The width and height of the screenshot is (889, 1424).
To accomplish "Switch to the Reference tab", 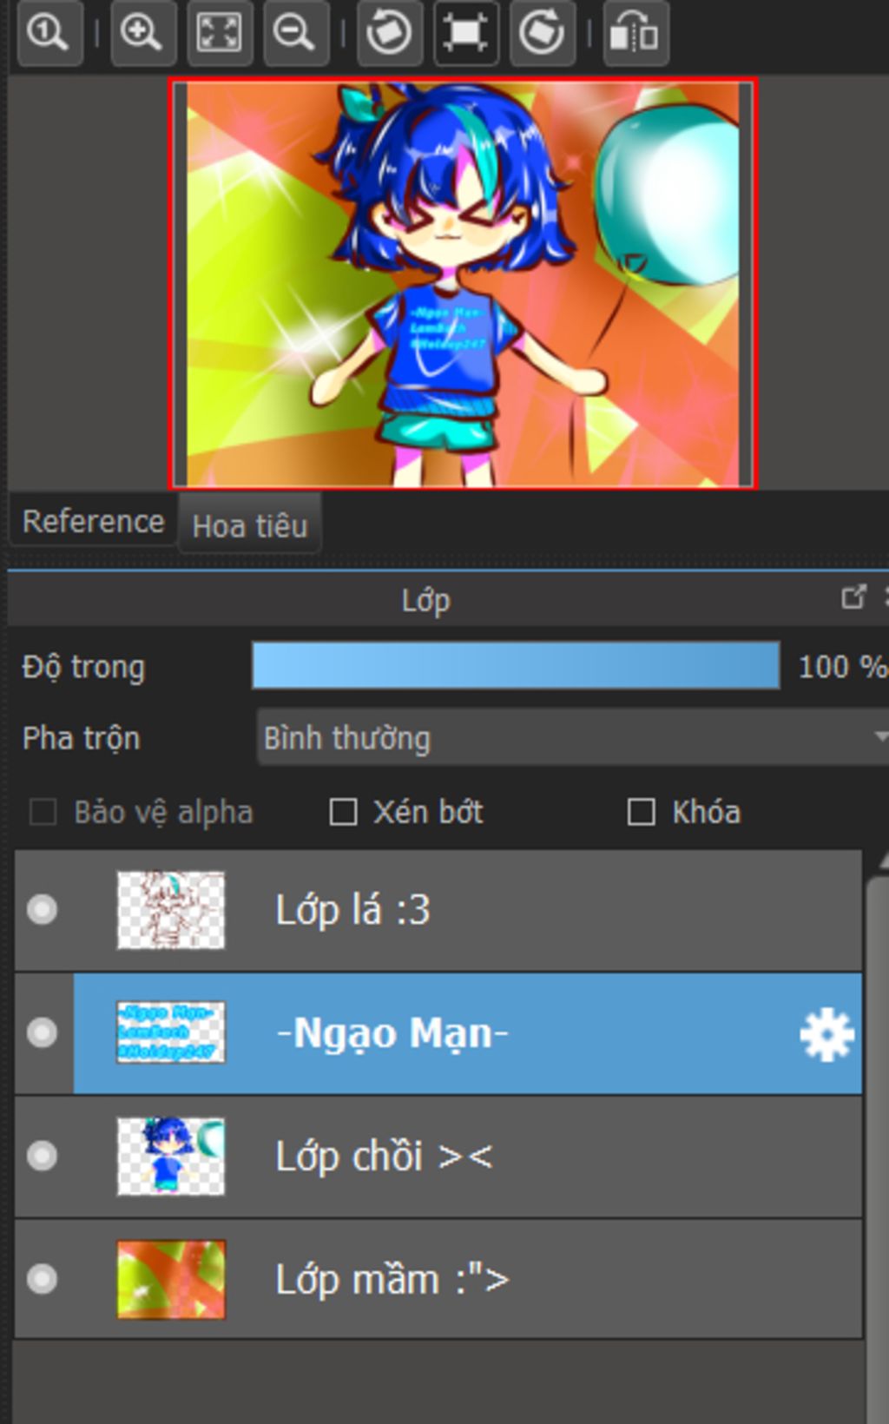I will pos(93,522).
